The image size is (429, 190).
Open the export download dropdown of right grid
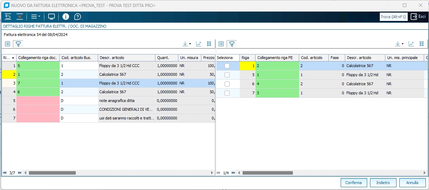[399, 44]
